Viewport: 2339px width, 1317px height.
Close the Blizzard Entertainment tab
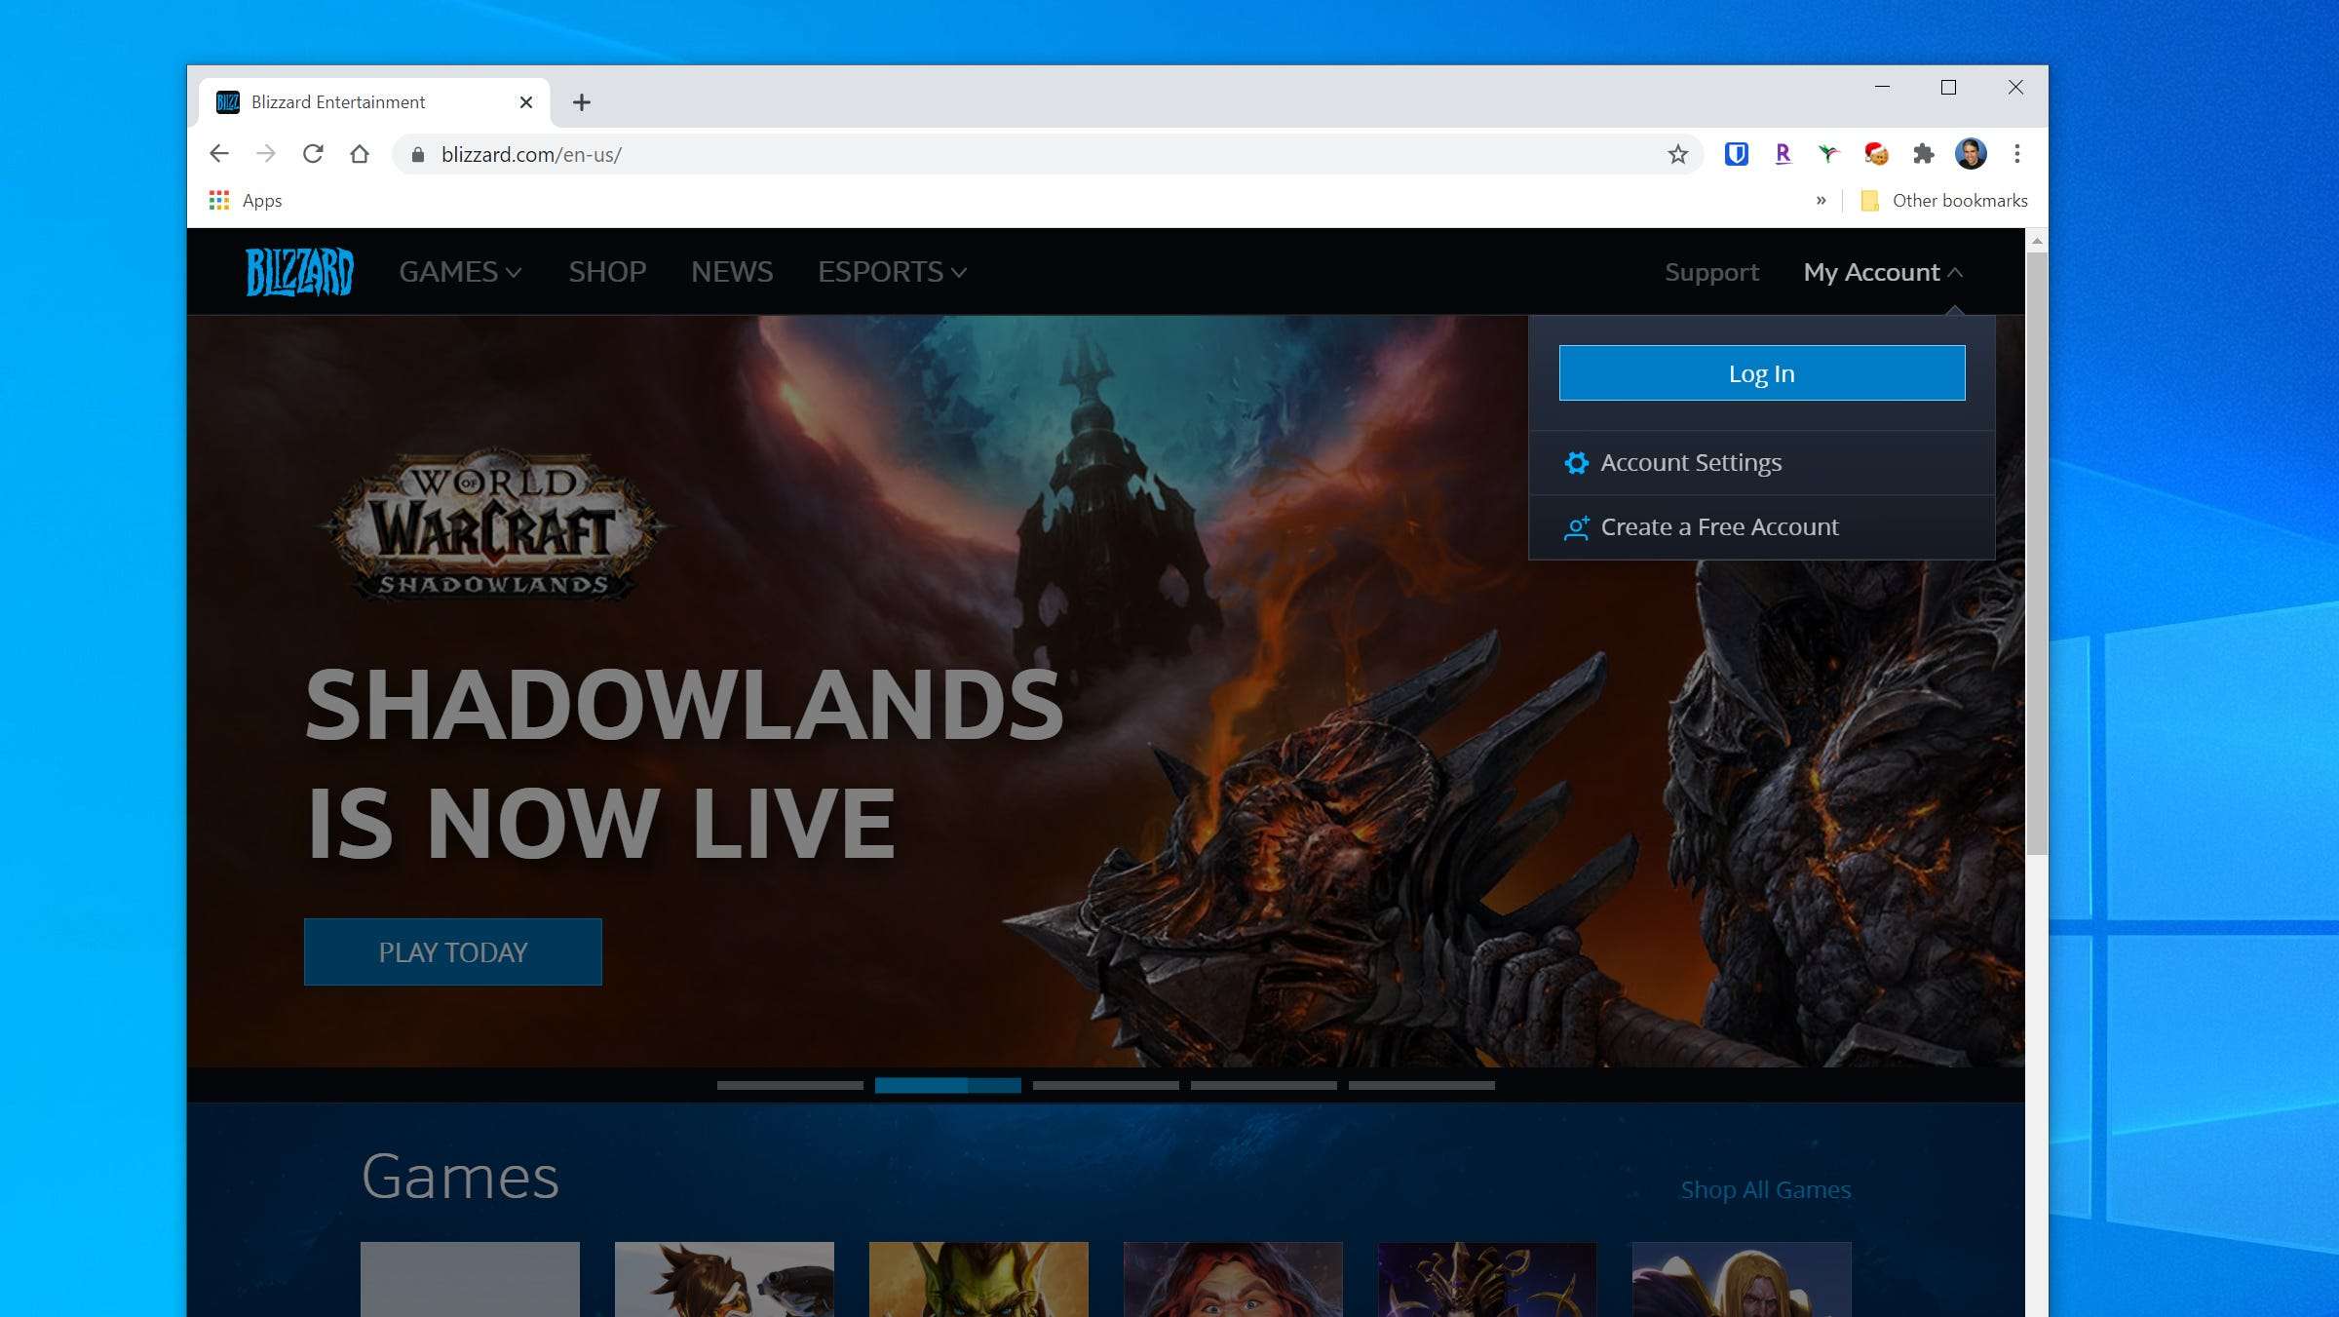point(526,102)
